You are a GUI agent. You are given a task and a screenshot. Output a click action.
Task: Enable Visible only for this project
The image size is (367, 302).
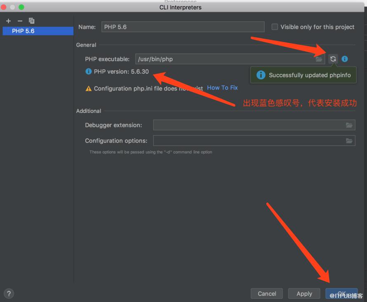pyautogui.click(x=275, y=27)
